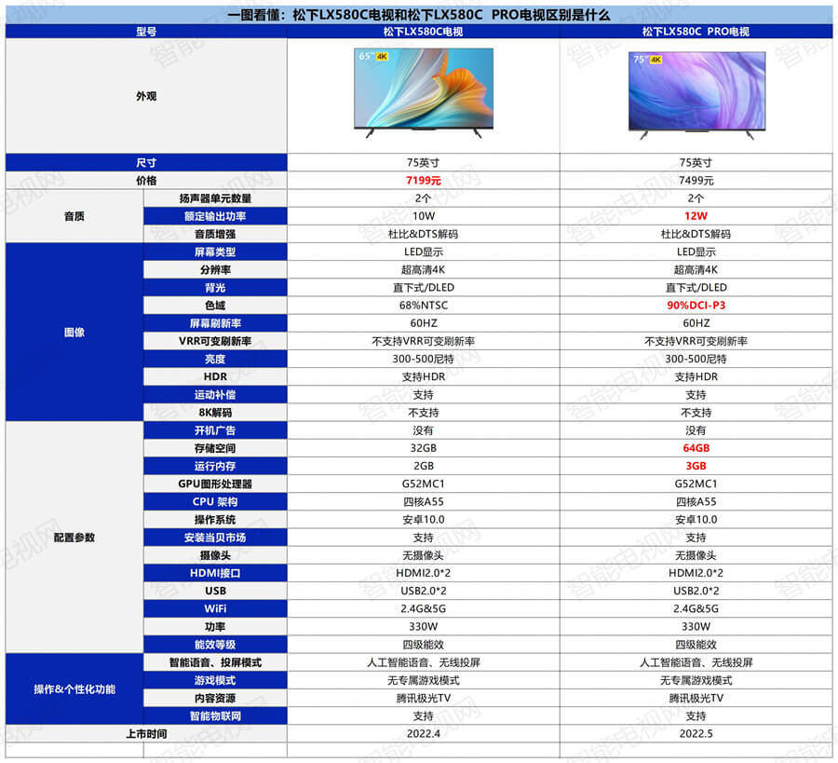Click the 'GPU图形处理器' row label
The width and height of the screenshot is (838, 763).
(215, 484)
